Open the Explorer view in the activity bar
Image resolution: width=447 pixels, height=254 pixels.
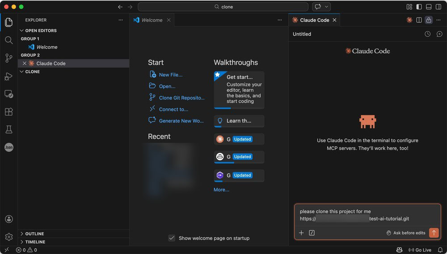(9, 22)
